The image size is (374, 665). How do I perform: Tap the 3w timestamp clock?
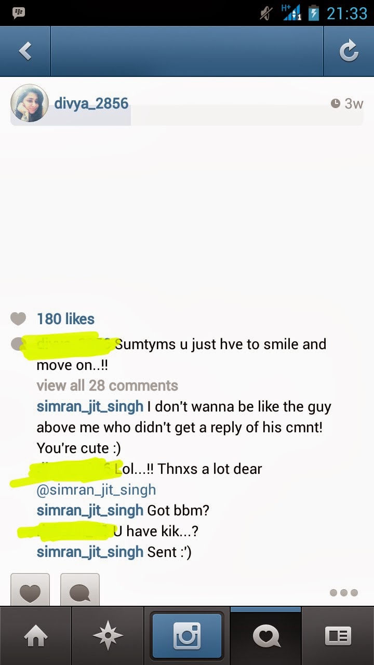click(347, 103)
